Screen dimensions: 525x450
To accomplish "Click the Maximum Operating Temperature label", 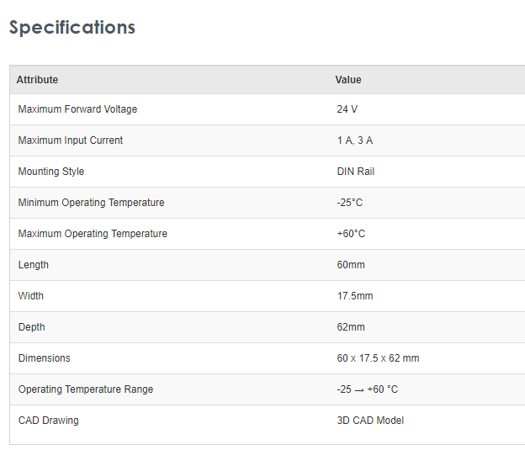I will [93, 234].
